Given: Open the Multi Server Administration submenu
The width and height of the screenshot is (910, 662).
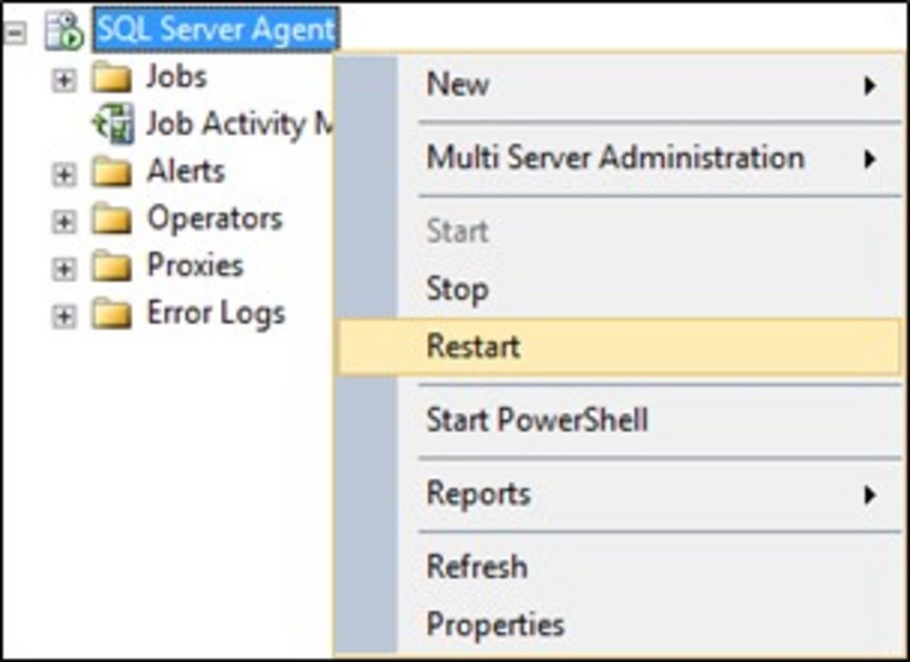Looking at the screenshot, I should tap(615, 158).
